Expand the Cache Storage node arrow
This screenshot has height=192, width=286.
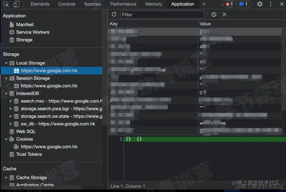pyautogui.click(x=6, y=177)
